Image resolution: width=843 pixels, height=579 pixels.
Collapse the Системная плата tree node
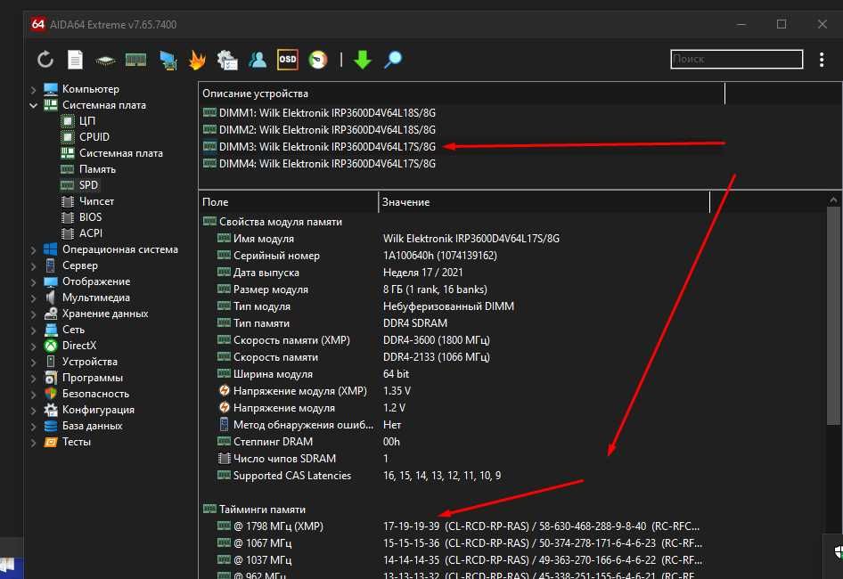click(x=33, y=105)
